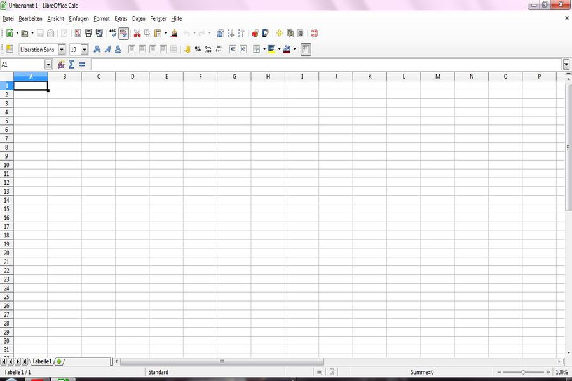The width and height of the screenshot is (572, 381).
Task: Add a new sheet with the green plus
Action: tap(58, 361)
